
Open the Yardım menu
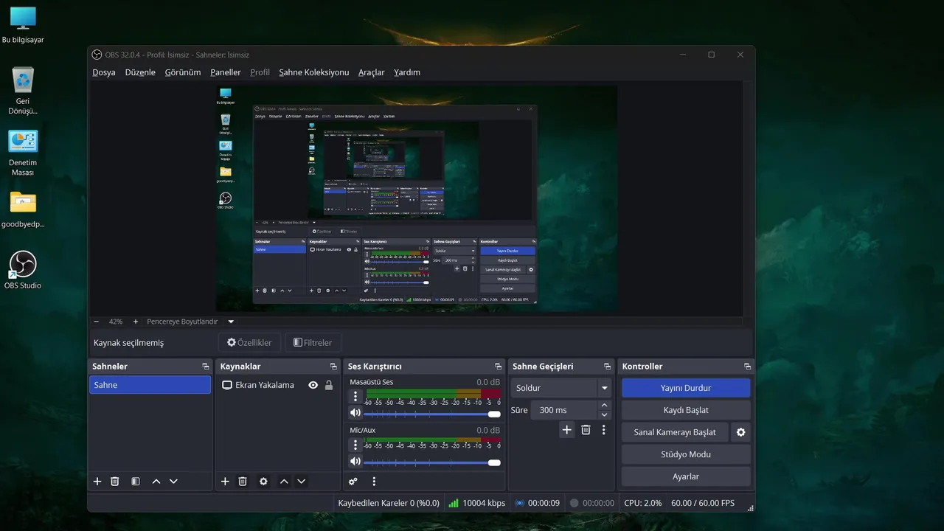click(407, 72)
